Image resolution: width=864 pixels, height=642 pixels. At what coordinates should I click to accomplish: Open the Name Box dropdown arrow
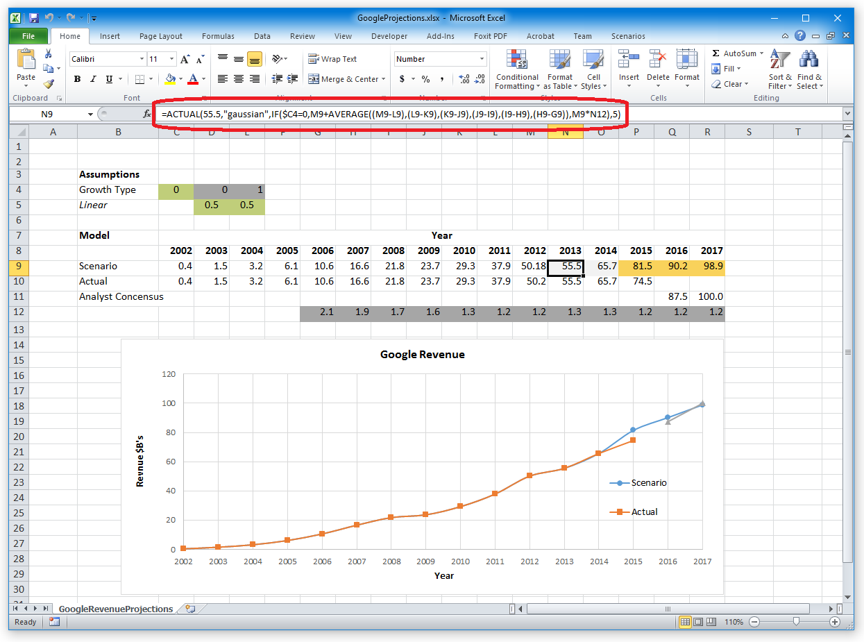click(90, 114)
